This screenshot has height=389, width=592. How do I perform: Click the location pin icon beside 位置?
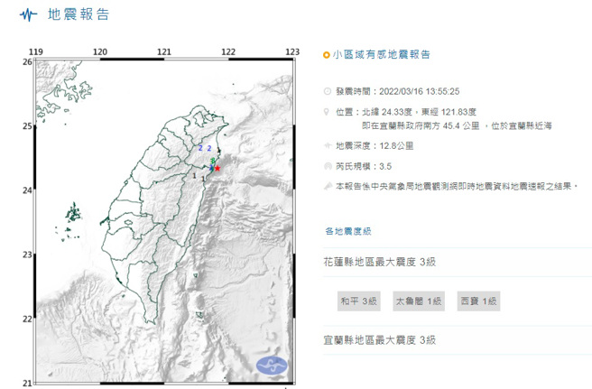[327, 112]
